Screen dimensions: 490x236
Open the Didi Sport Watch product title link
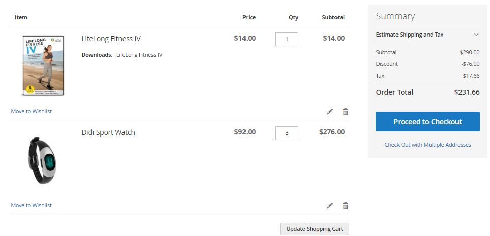[108, 132]
